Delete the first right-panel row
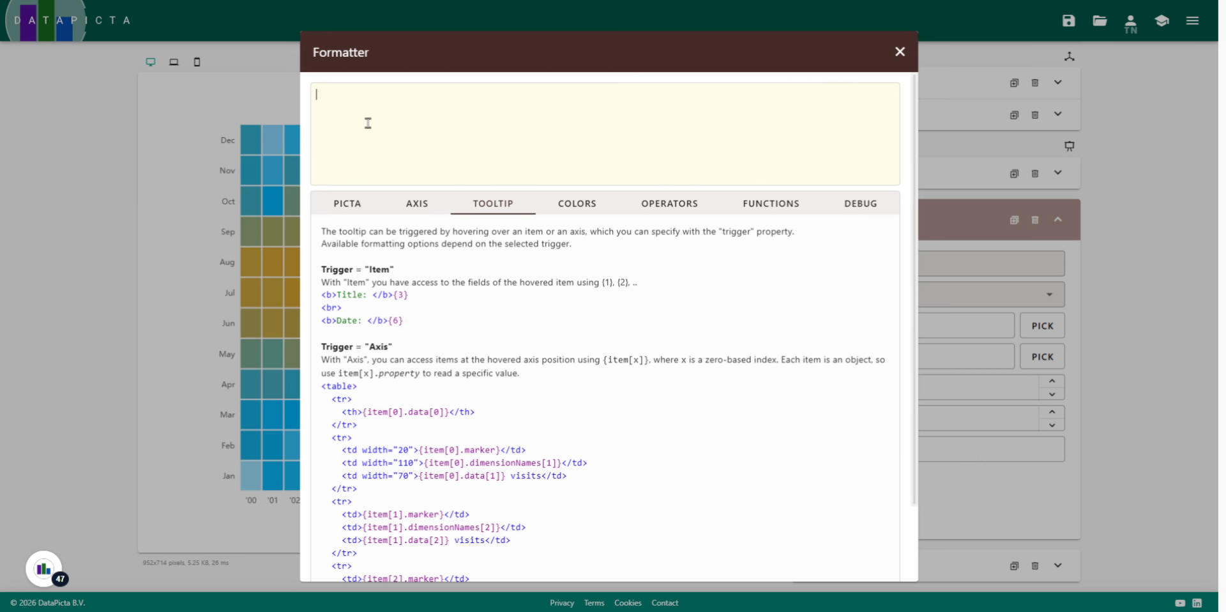1226x612 pixels. (x=1035, y=83)
